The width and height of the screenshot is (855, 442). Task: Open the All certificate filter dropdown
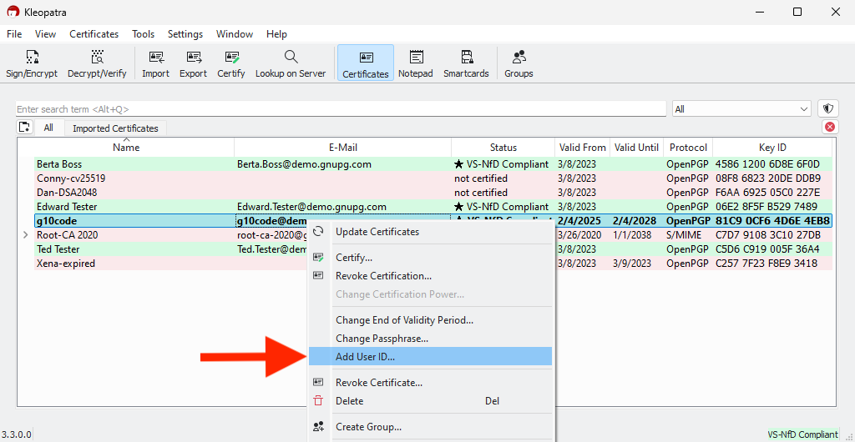pos(741,109)
